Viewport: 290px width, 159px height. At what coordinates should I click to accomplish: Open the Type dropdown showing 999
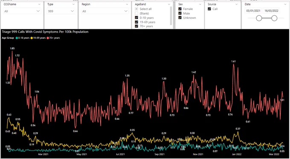pyautogui.click(x=61, y=11)
